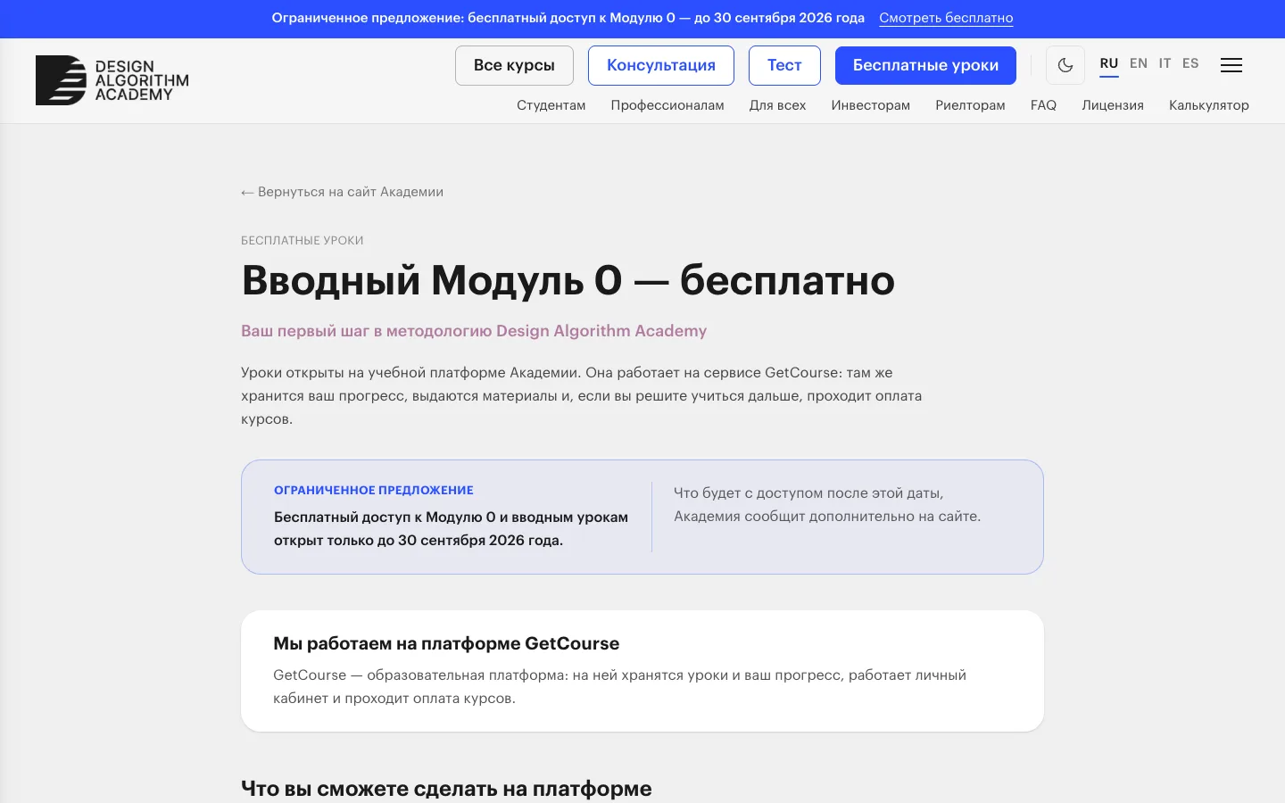Screen dimensions: 1285x803
Task: Click the subtitle 'Ваш первый шаг в методологию'
Action: 367,331
